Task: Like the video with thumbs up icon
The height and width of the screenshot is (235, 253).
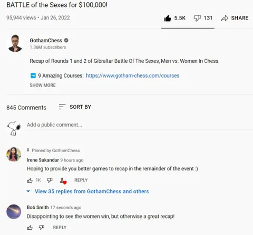Action: [168, 18]
